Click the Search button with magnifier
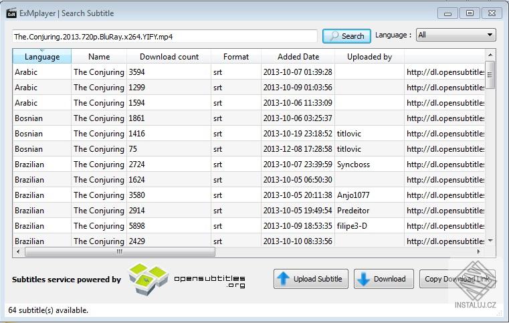This screenshot has width=509, height=323. (346, 36)
